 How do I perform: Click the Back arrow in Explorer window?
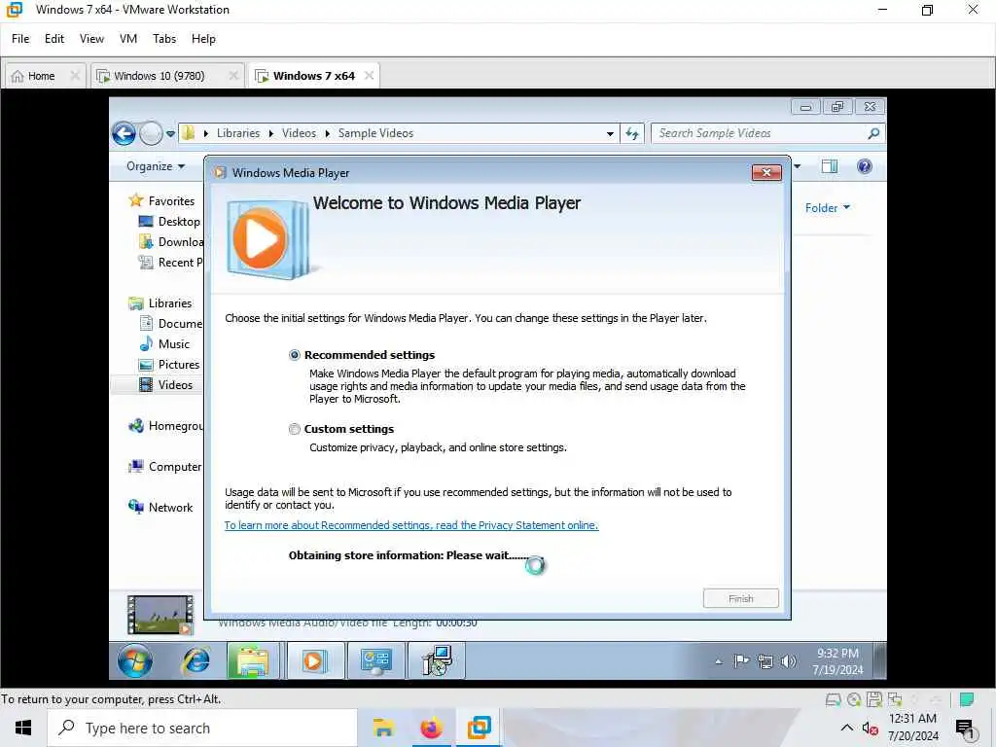124,133
